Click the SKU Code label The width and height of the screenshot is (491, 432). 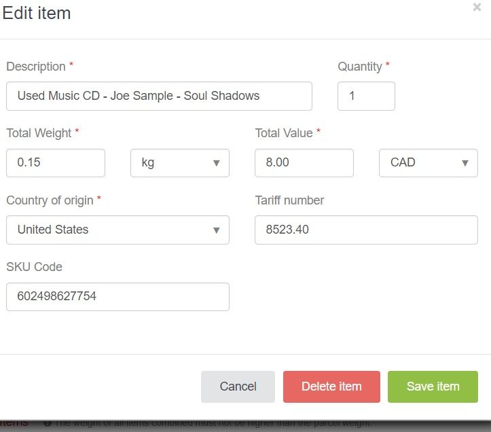34,267
